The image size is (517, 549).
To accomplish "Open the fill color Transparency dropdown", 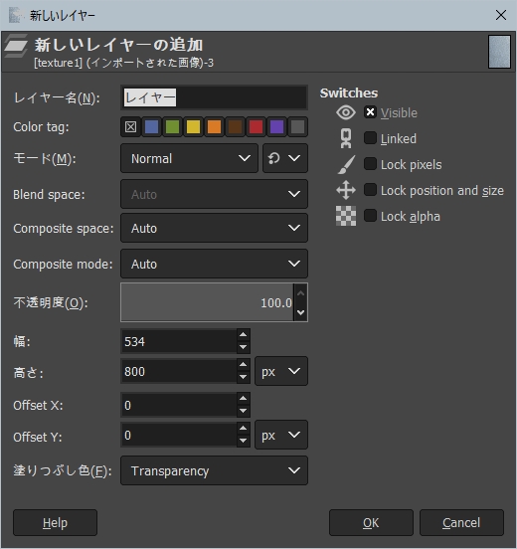I will [x=214, y=470].
